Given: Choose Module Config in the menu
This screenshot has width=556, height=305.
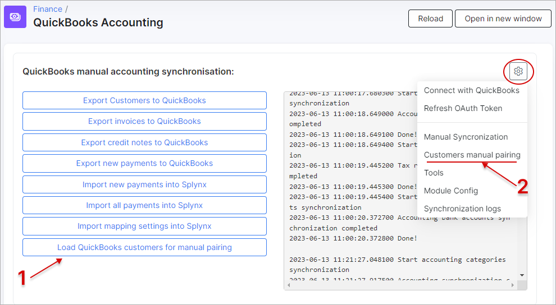Looking at the screenshot, I should point(450,191).
